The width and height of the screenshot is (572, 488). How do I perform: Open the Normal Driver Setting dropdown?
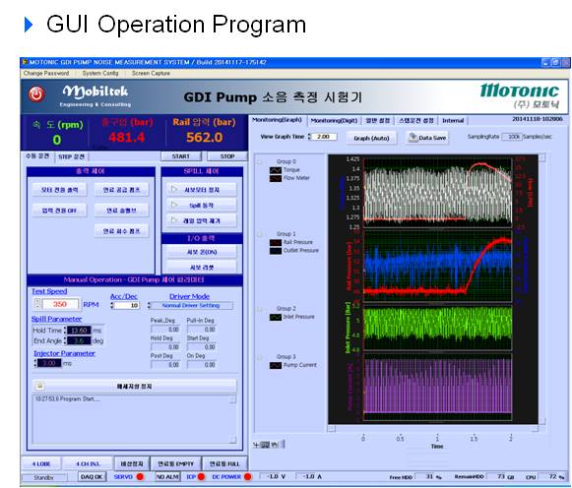tap(191, 305)
